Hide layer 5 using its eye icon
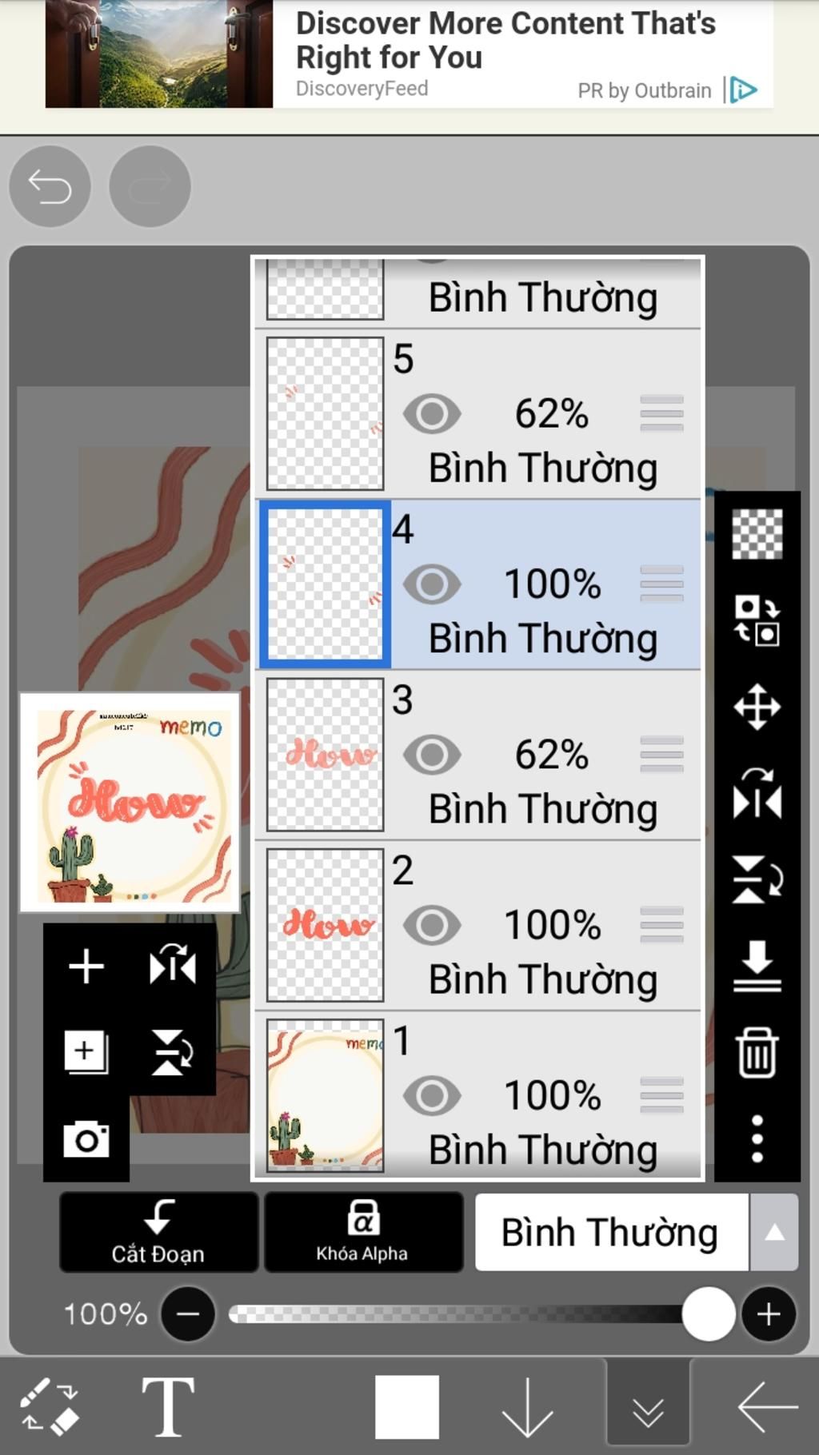Image resolution: width=819 pixels, height=1455 pixels. click(432, 413)
